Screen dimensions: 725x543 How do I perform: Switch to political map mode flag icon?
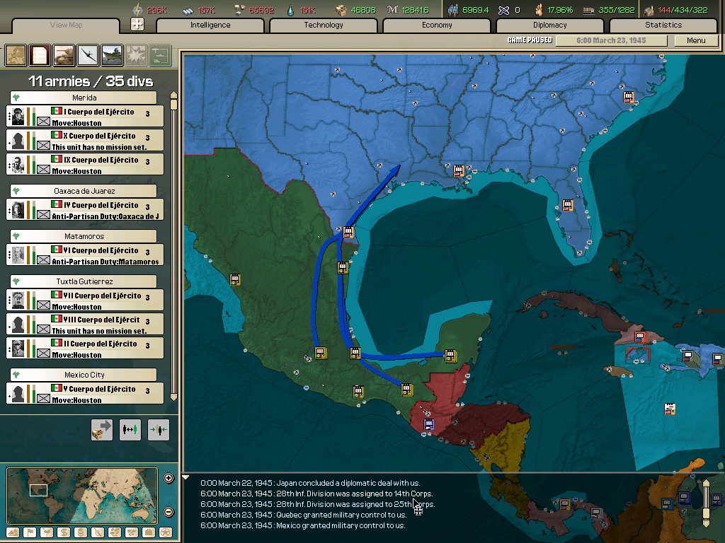(x=30, y=532)
